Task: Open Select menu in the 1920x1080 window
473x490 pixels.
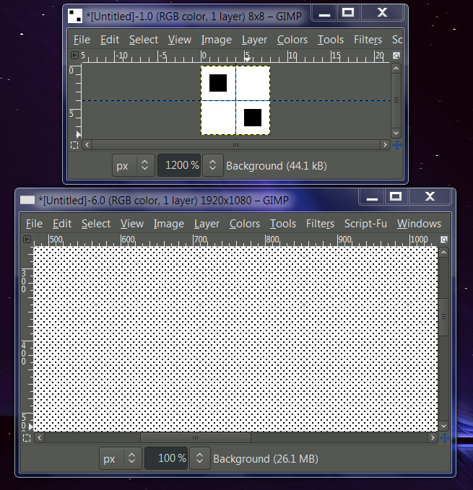Action: tap(96, 224)
